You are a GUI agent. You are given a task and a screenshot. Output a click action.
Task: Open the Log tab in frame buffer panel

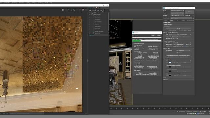point(98,8)
